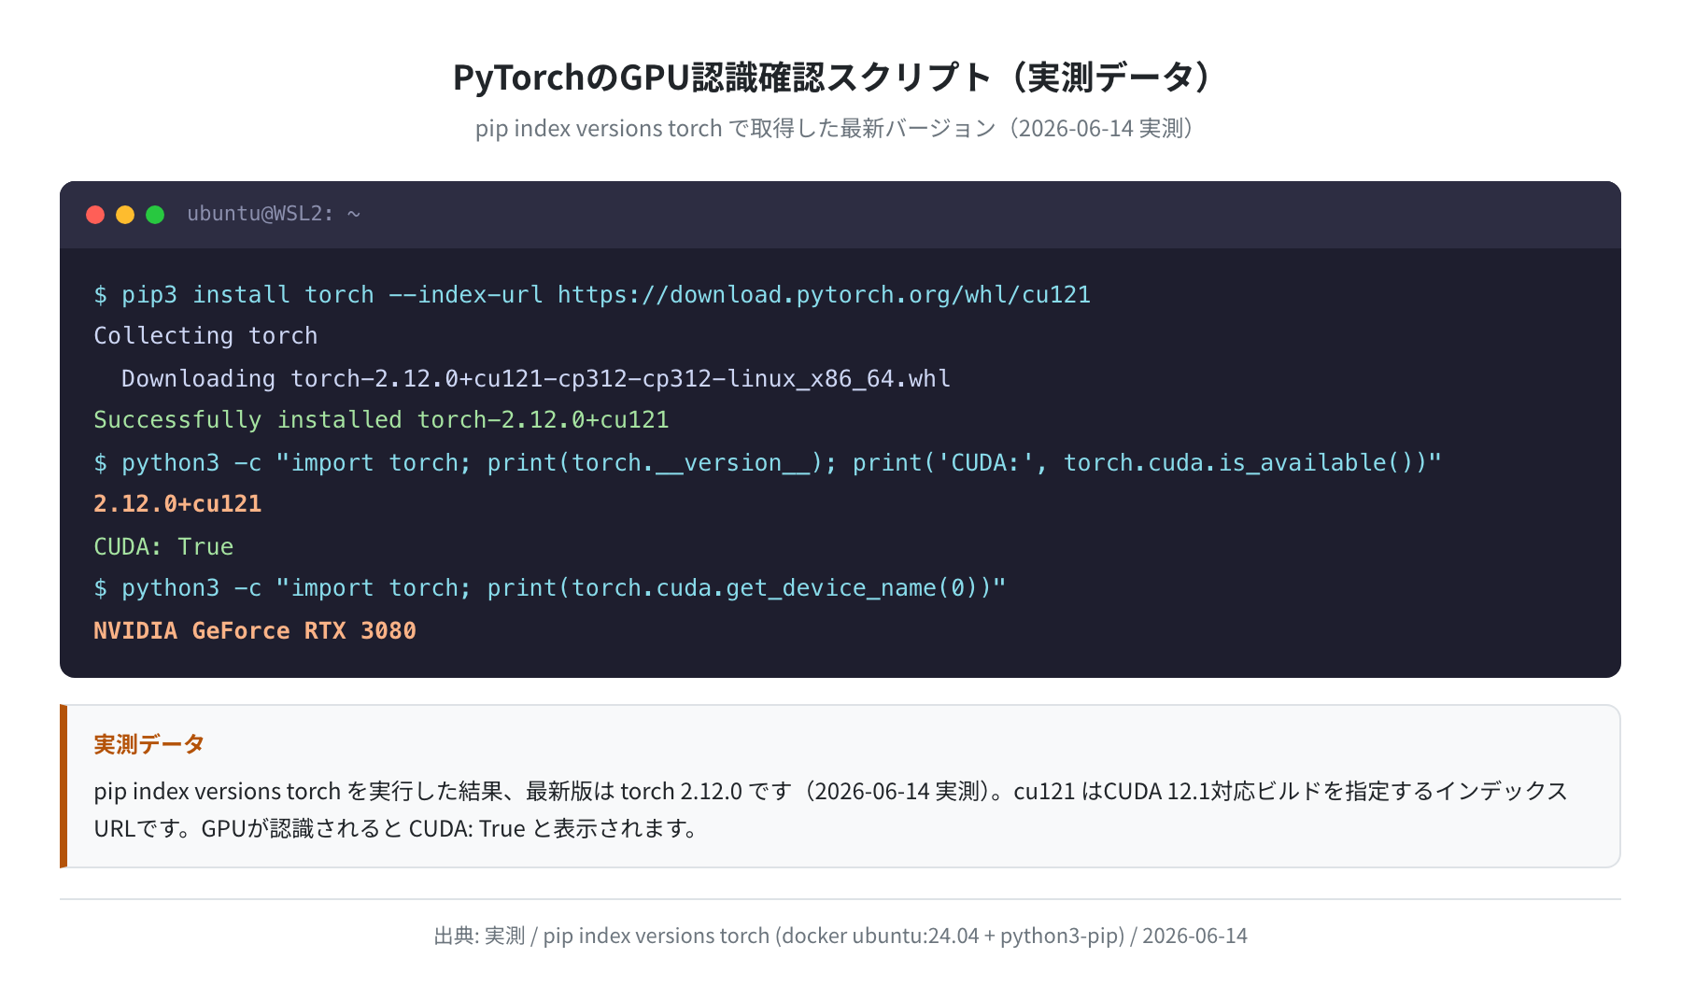Click the 'pip3 install torch --index-url' command line

coord(592,295)
